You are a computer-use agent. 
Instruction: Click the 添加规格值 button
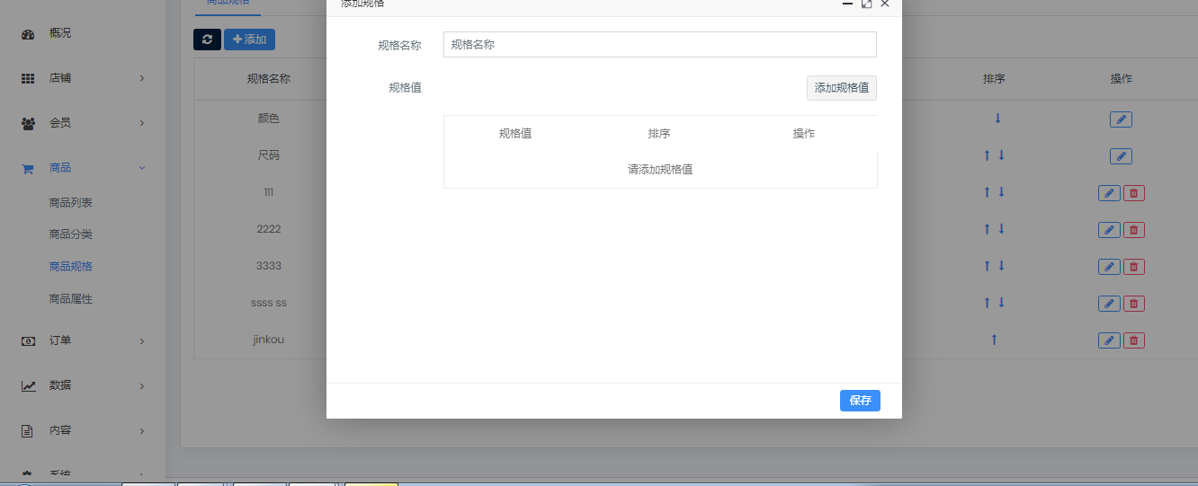tap(841, 88)
